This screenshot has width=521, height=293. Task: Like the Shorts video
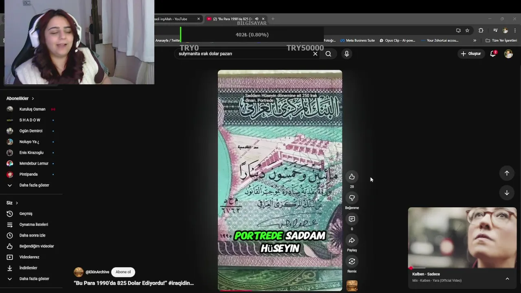(352, 177)
